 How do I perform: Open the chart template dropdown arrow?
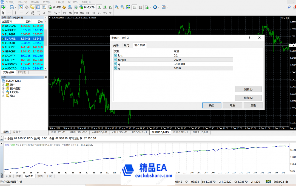tap(167, 7)
